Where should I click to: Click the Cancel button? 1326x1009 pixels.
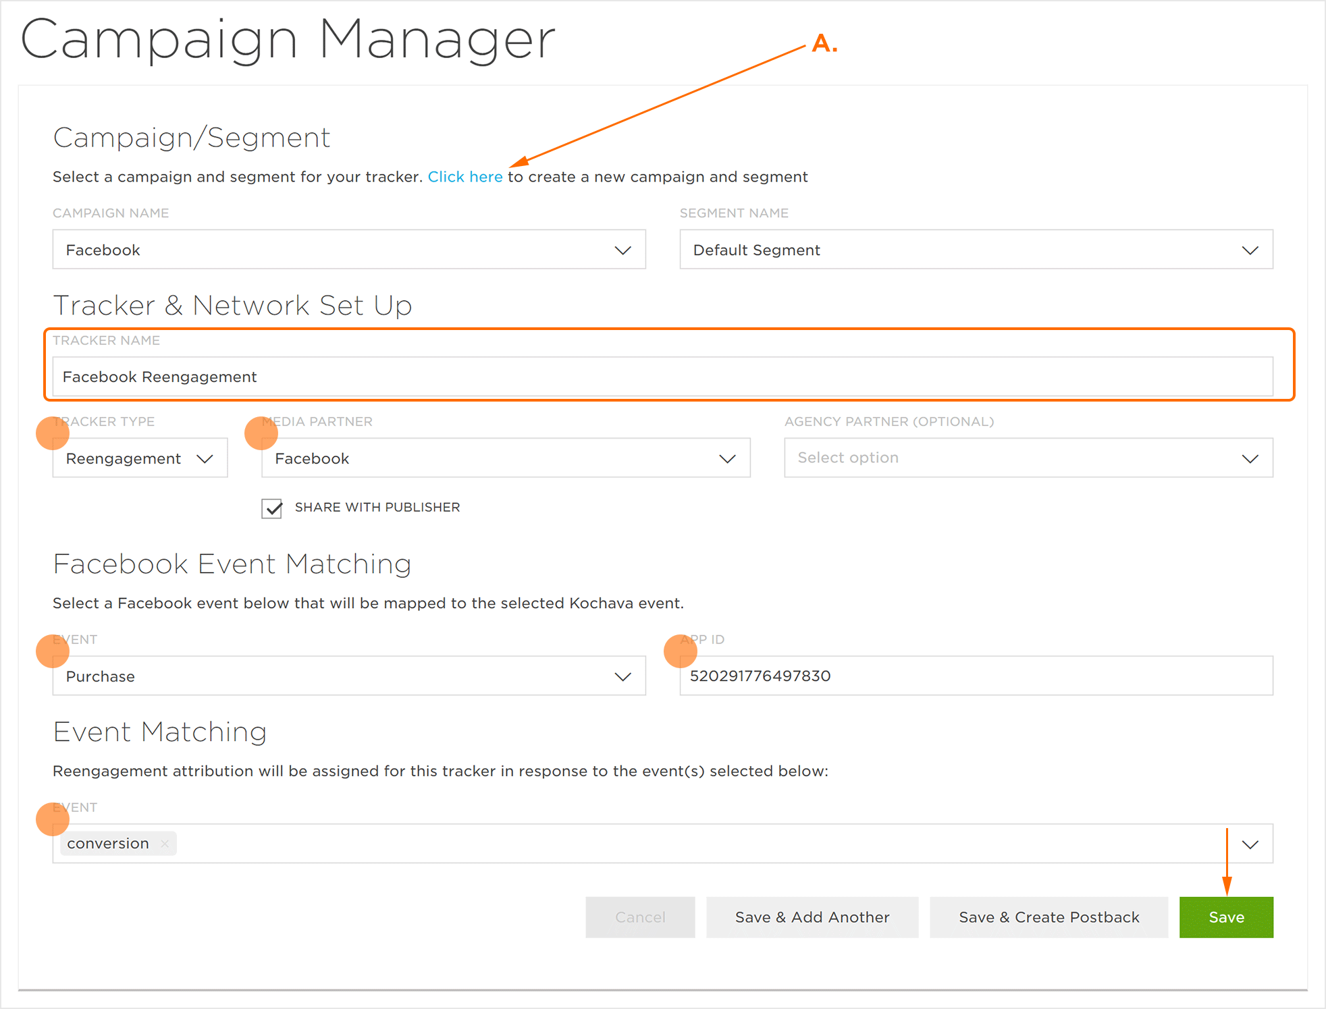coord(639,917)
